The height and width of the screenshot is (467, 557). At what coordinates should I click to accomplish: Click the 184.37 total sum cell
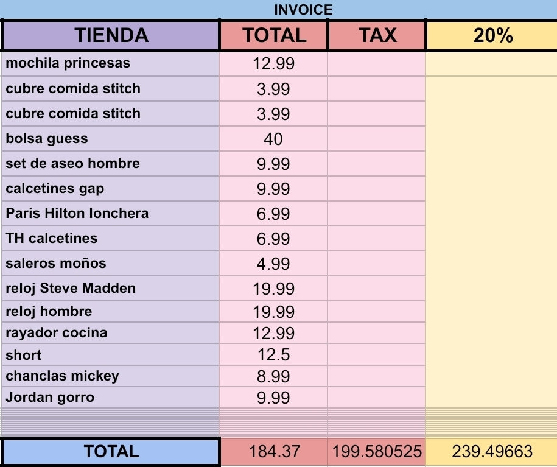click(x=273, y=452)
